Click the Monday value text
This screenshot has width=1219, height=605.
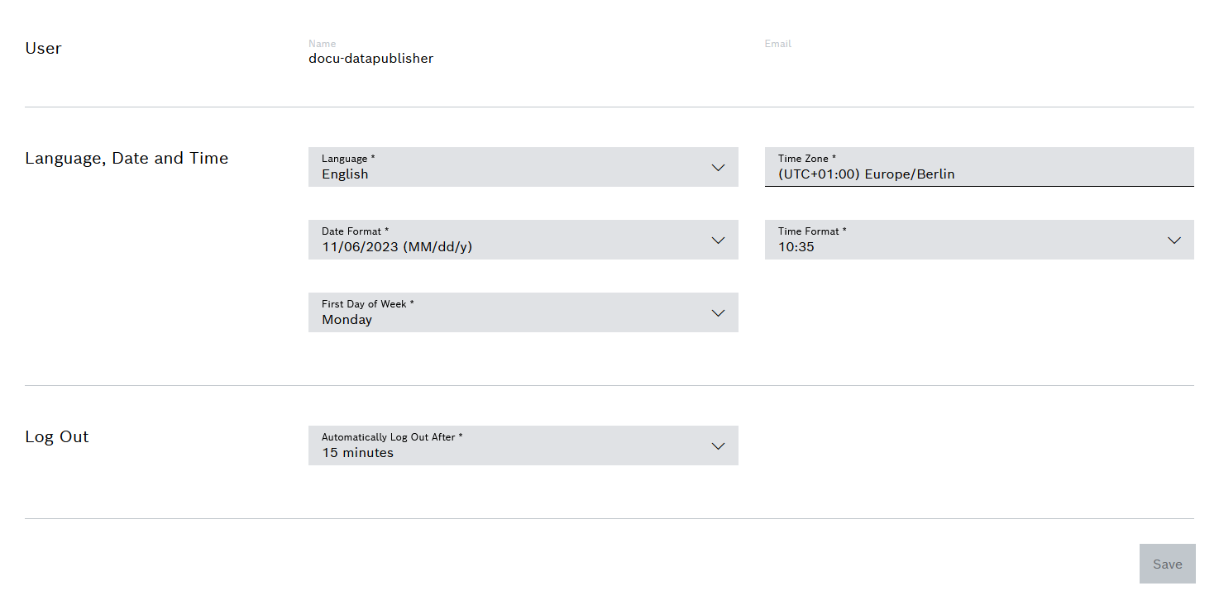coord(347,320)
